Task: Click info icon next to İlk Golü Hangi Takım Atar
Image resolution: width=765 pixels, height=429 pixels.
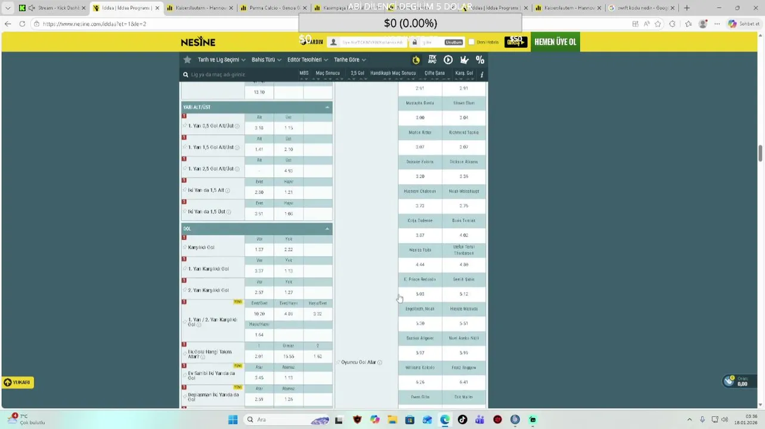Action: [x=203, y=357]
